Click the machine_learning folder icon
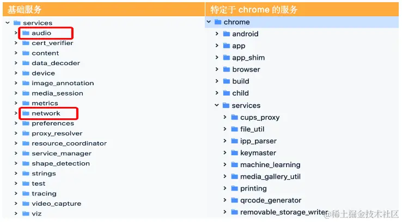Image resolution: width=402 pixels, height=222 pixels. point(235,165)
